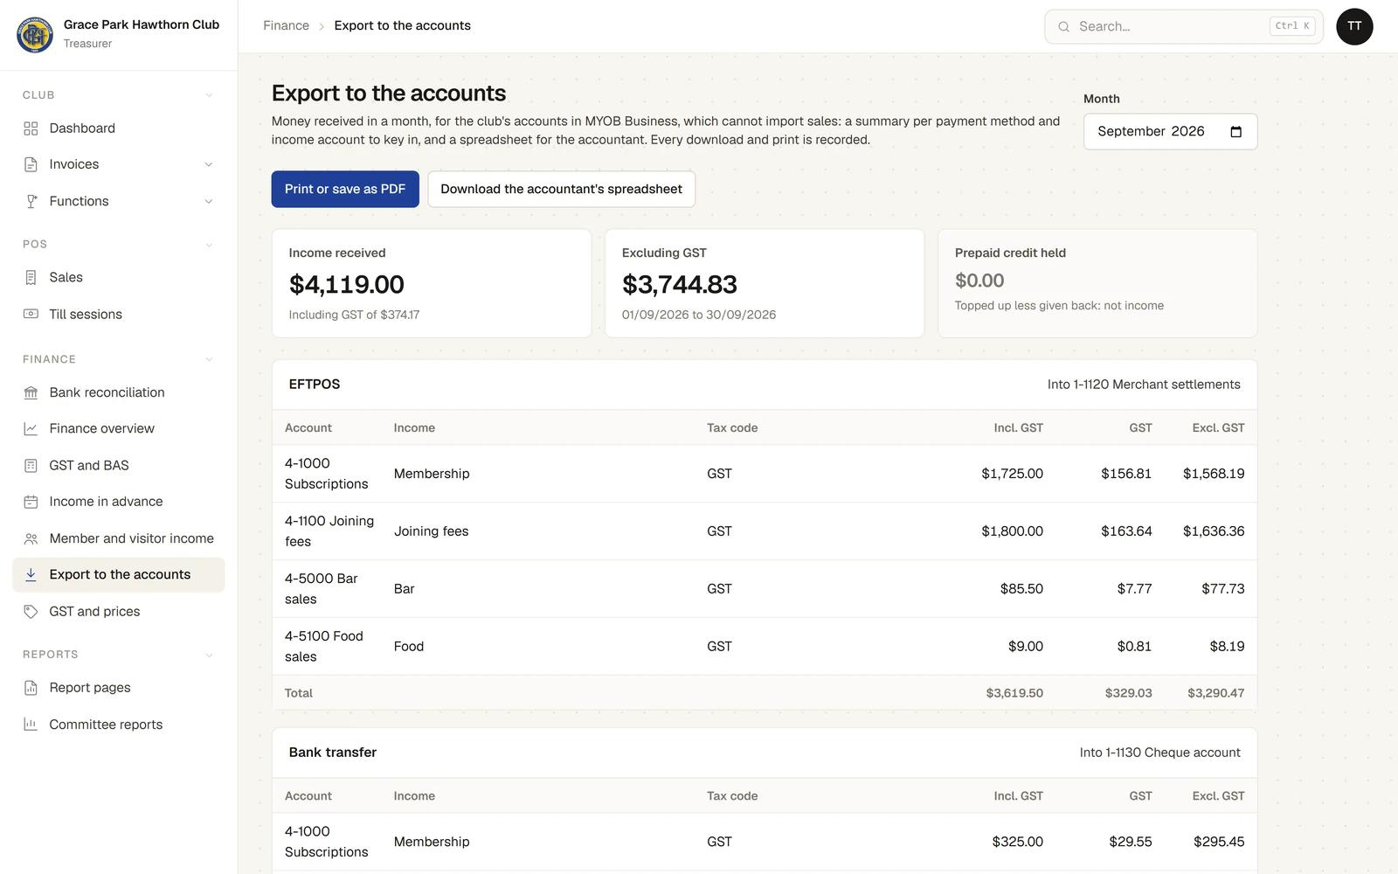This screenshot has height=874, width=1398.
Task: Click the Grace Park Hawthorn Club logo
Action: (35, 34)
